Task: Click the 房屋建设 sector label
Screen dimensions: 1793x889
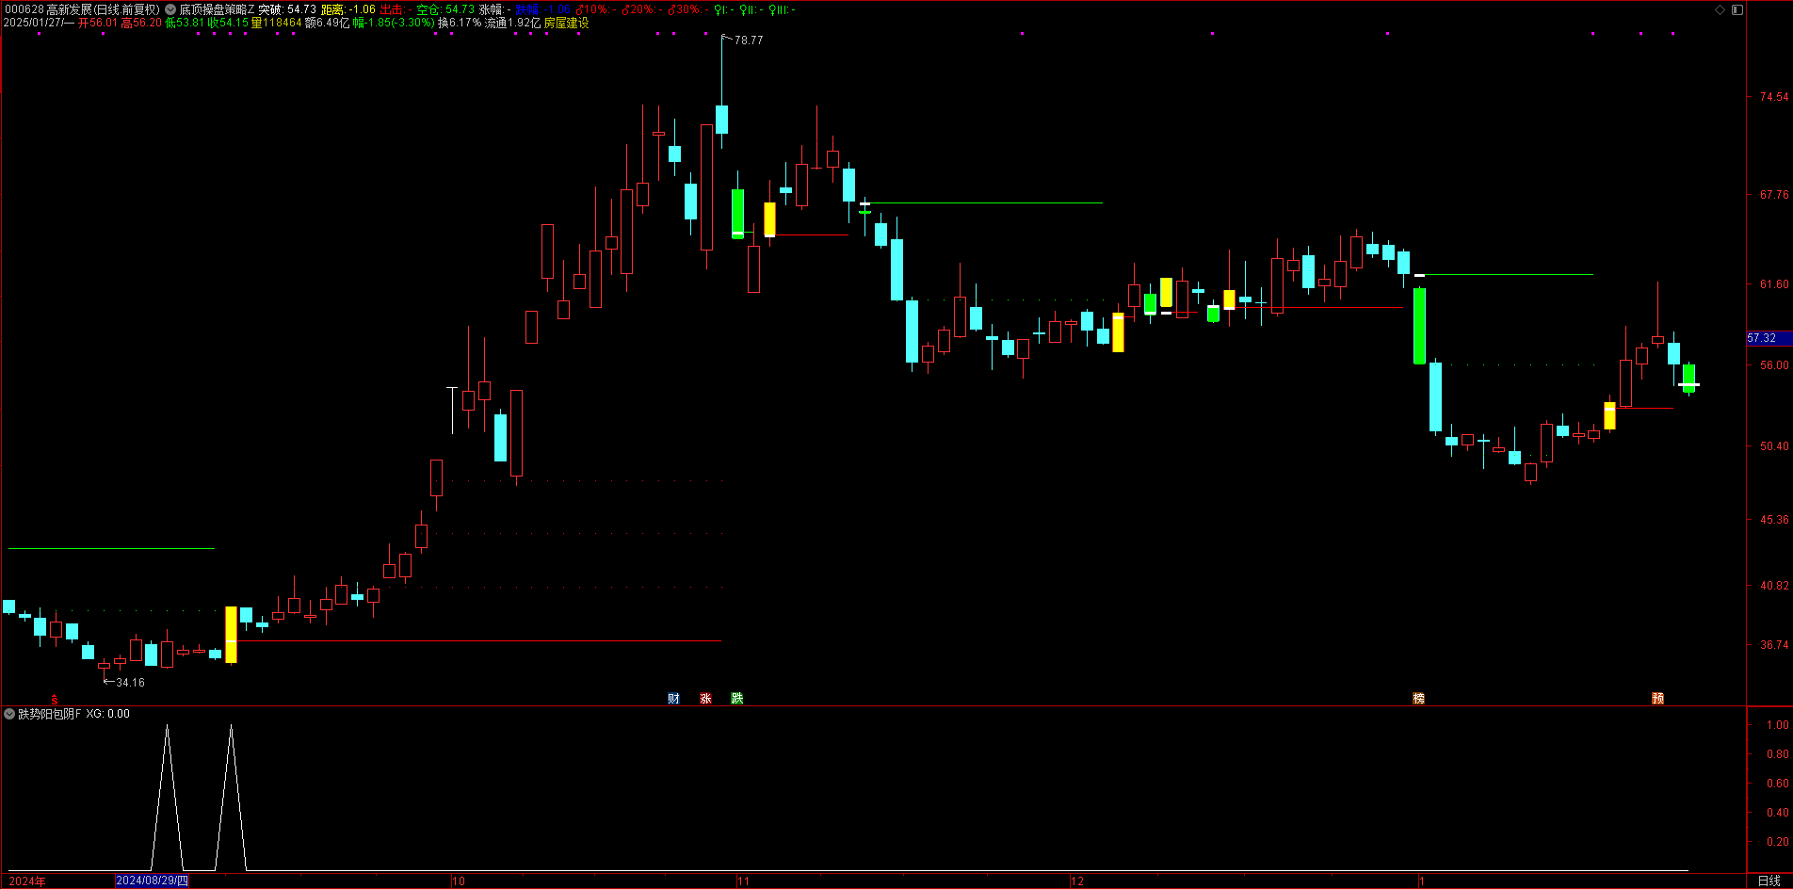Action: point(566,23)
